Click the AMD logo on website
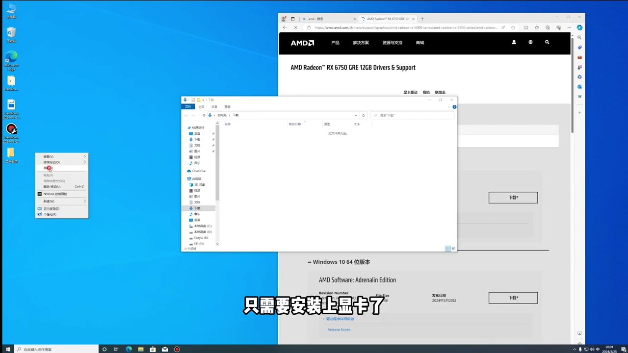The image size is (628, 353). click(x=302, y=43)
